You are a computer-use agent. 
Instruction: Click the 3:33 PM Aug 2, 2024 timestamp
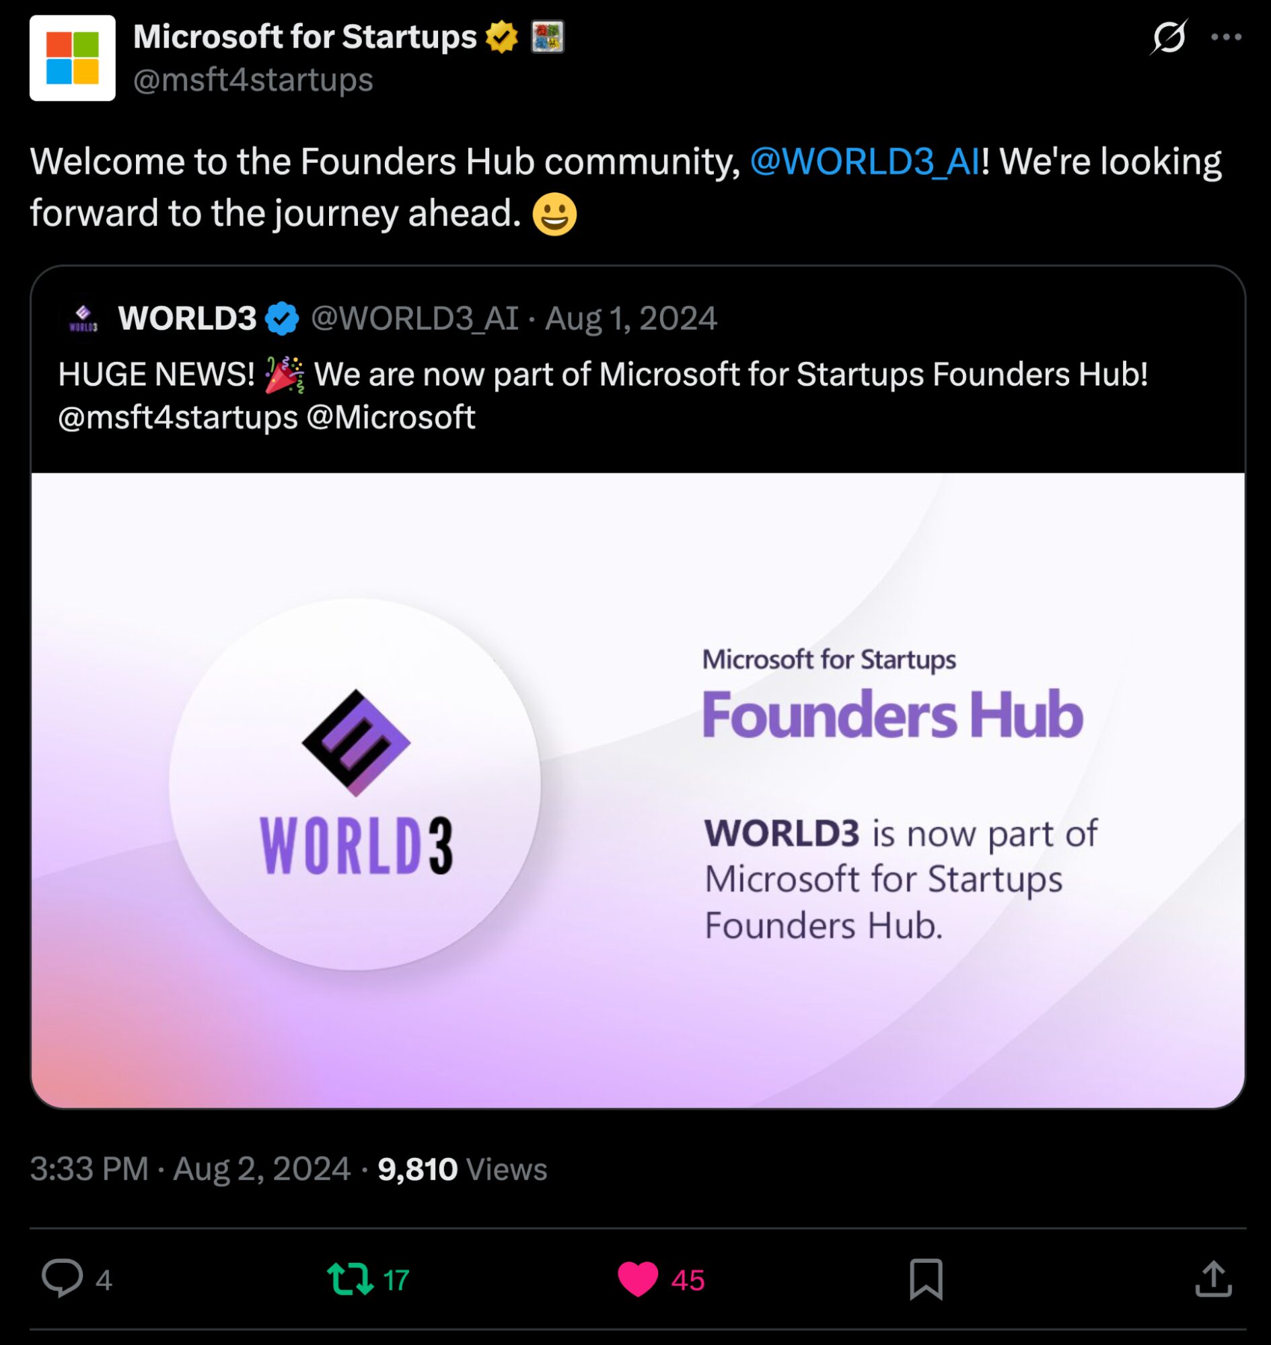click(x=190, y=1169)
